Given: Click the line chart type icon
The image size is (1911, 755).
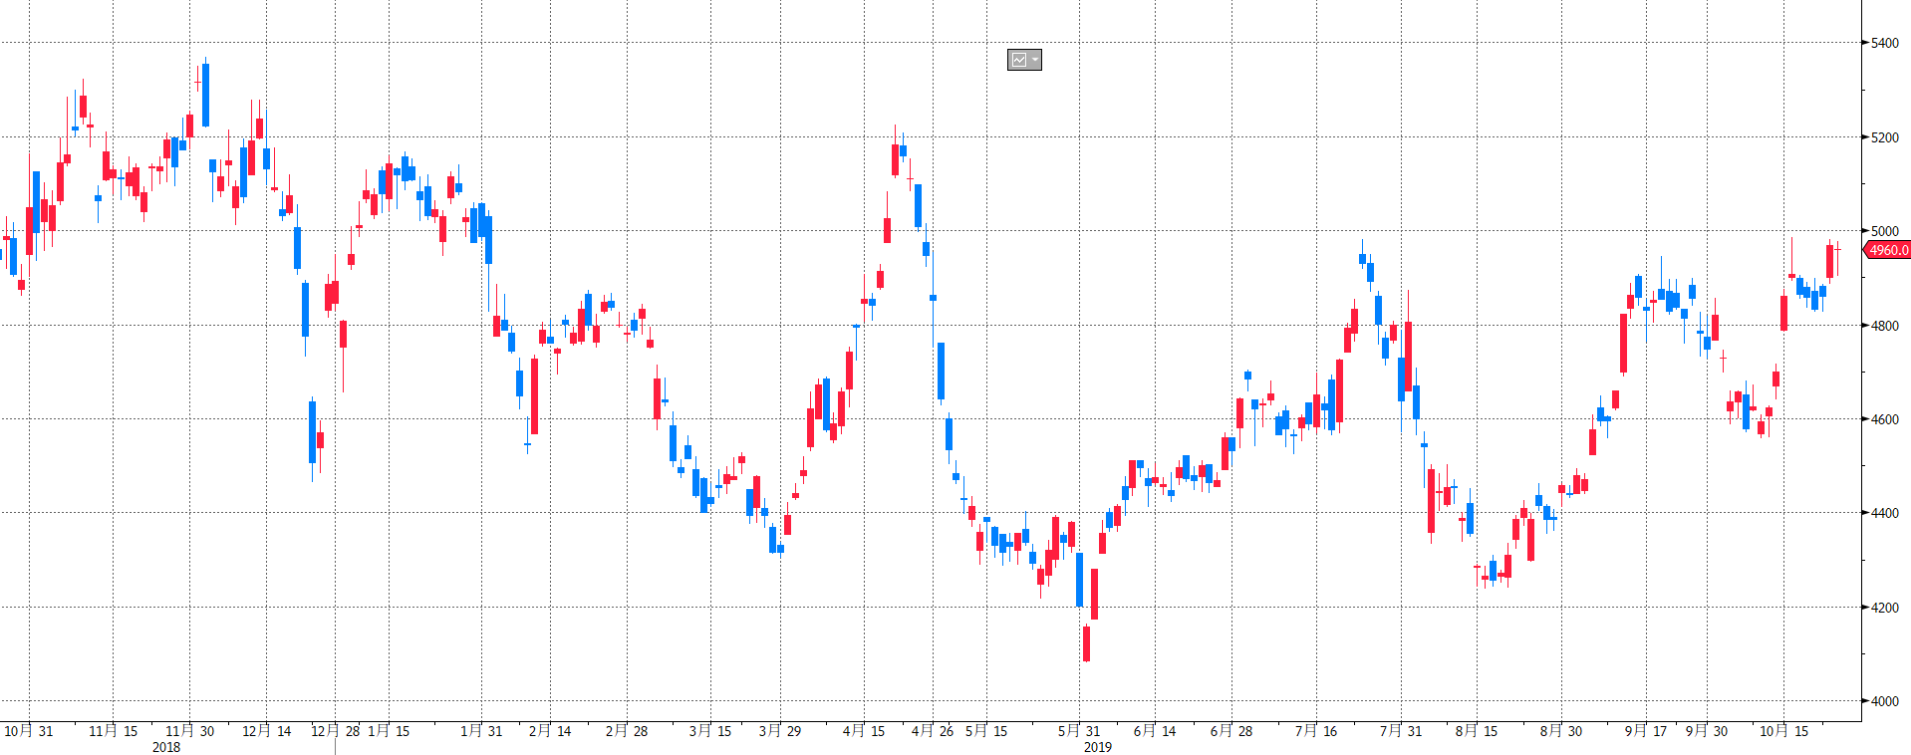Looking at the screenshot, I should click(1018, 61).
